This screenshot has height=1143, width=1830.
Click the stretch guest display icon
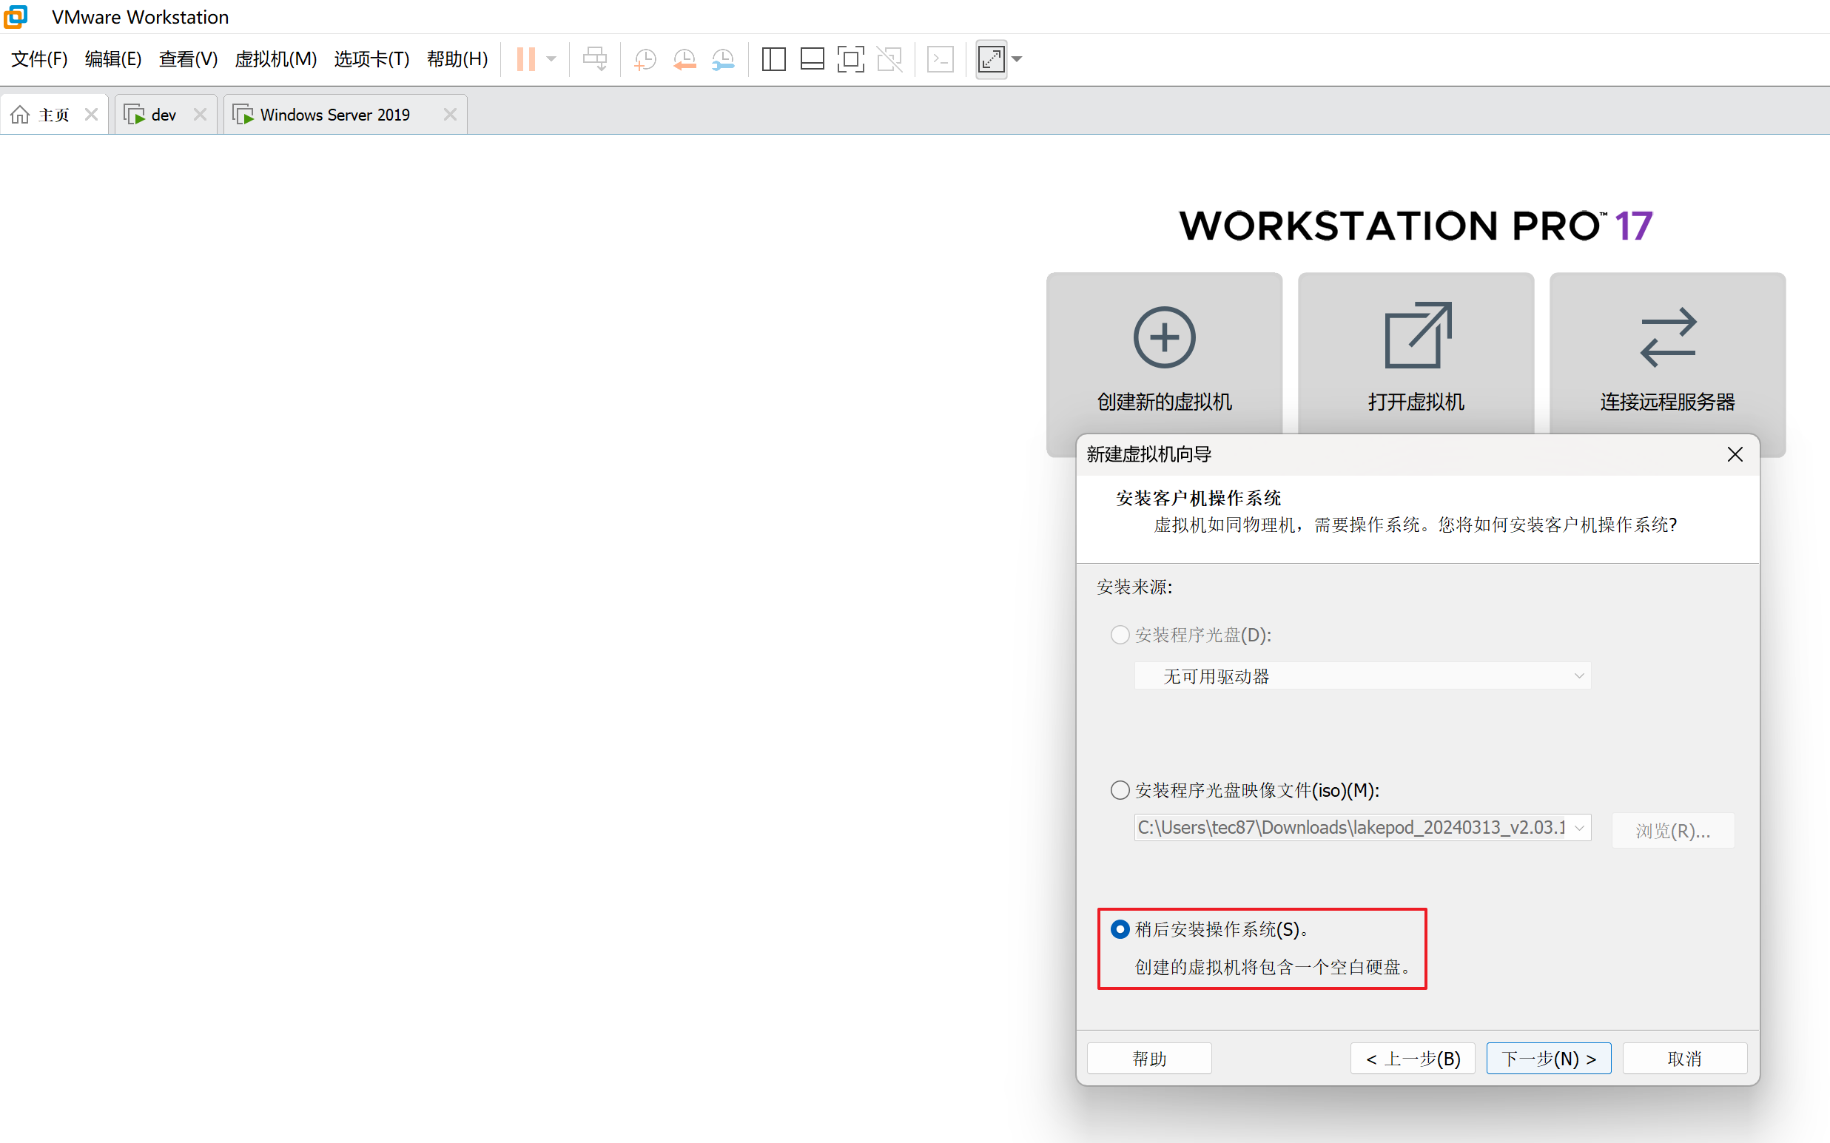pos(992,59)
